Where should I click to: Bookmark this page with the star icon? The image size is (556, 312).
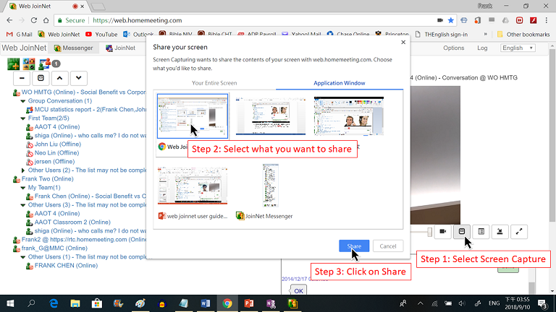451,21
